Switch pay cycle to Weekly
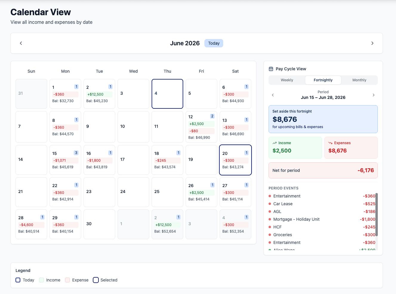This screenshot has width=396, height=294. coord(287,80)
